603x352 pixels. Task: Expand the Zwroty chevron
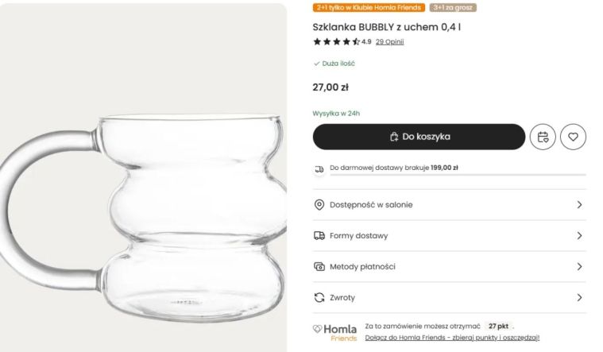(x=579, y=297)
